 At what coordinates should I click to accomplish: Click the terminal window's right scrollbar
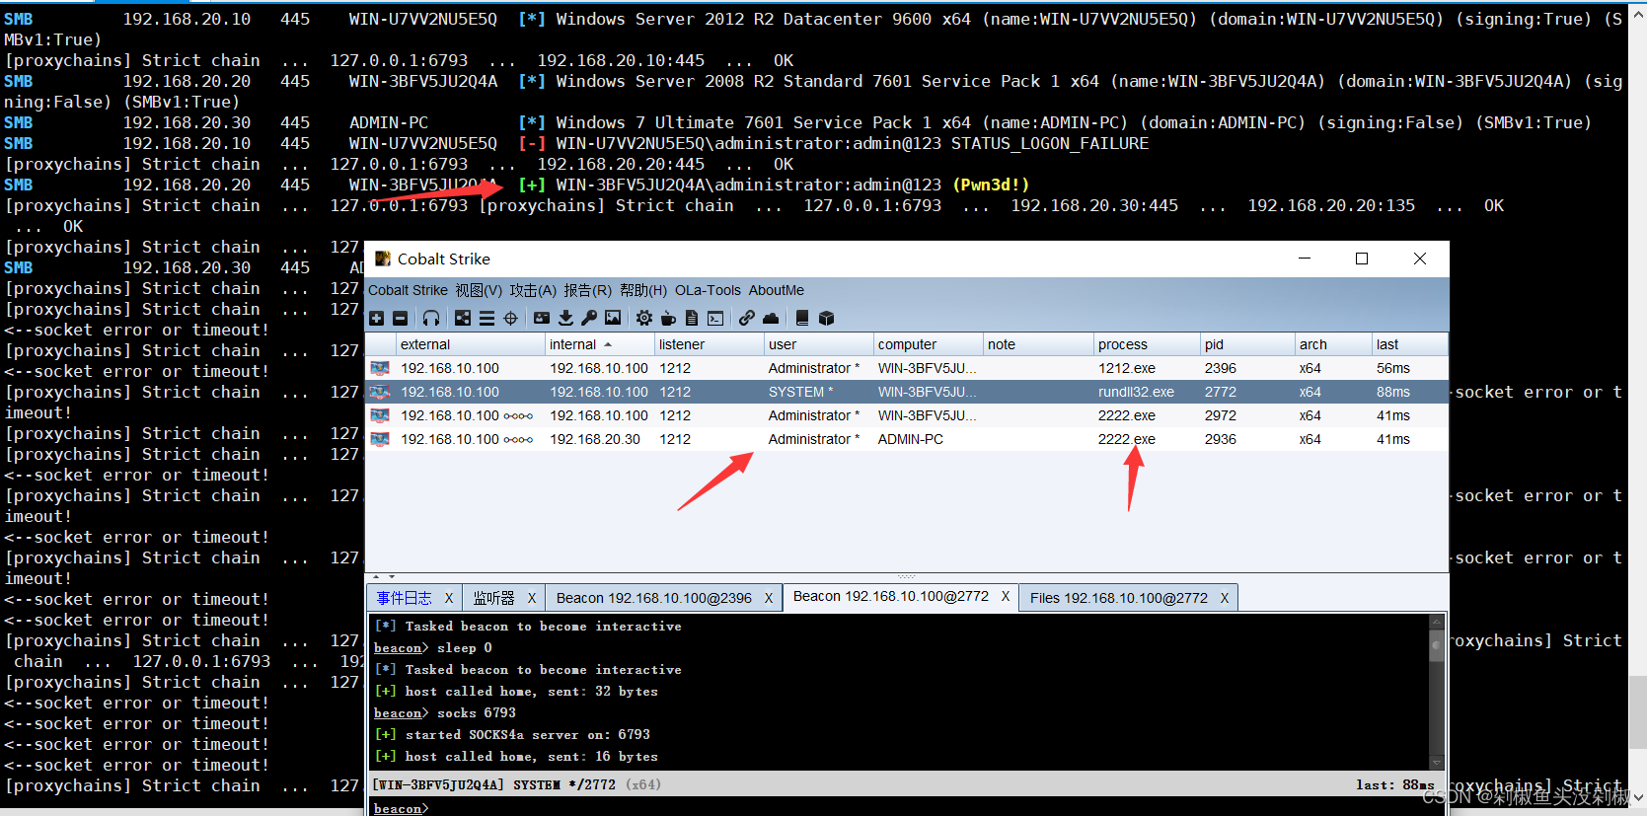1638,408
